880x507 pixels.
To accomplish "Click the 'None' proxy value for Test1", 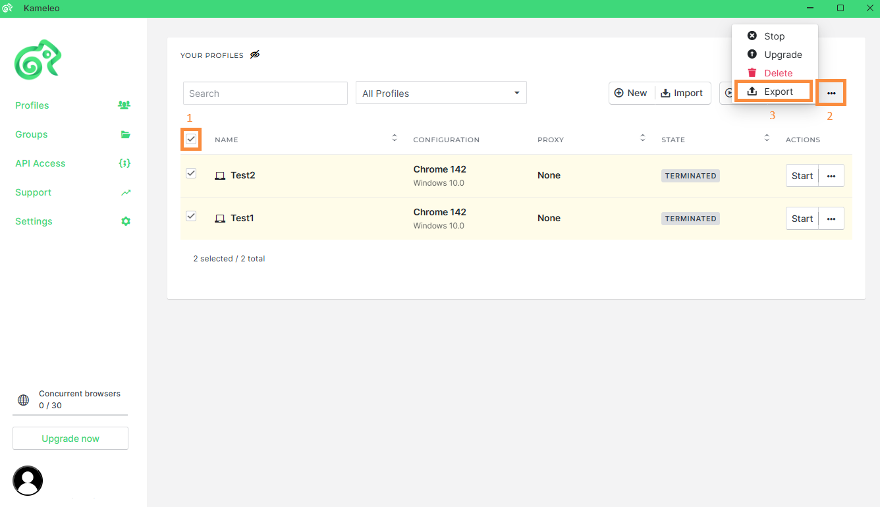I will click(549, 218).
